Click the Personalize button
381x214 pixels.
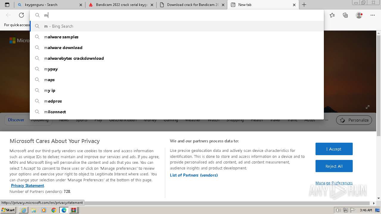pos(354,120)
